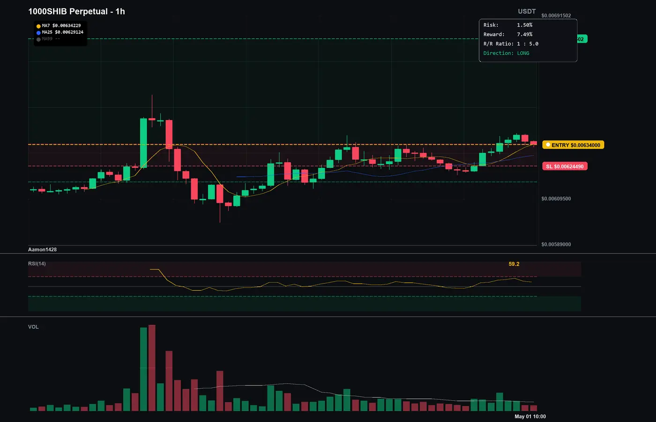Click the R/R Ratio 1 : 5.0 line

[511, 44]
